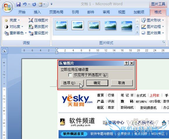Viewport: 169px width, 139px height.
Task: Click the Office button logo
Action: [7, 7]
